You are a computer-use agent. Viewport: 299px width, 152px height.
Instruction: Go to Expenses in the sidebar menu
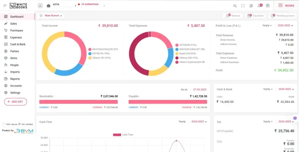(x=16, y=37)
